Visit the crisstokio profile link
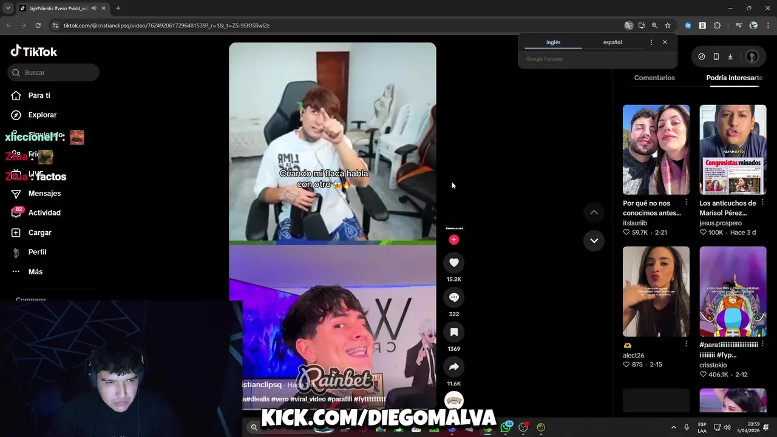Viewport: 777px width, 437px height. pos(713,365)
